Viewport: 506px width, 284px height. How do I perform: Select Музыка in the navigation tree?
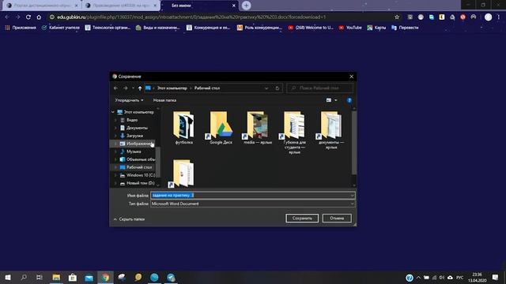click(x=134, y=151)
